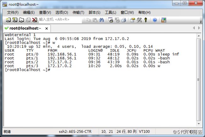This screenshot has width=205, height=137.
Task: Click the vertical scrollbar thumb
Action: (x=199, y=80)
